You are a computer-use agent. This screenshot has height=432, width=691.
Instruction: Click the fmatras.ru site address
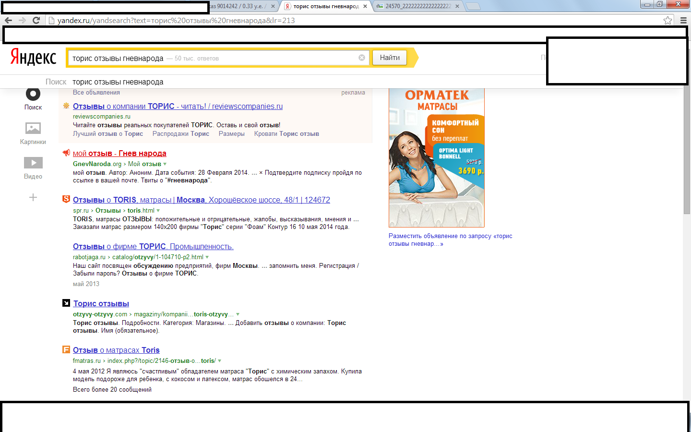click(x=87, y=361)
